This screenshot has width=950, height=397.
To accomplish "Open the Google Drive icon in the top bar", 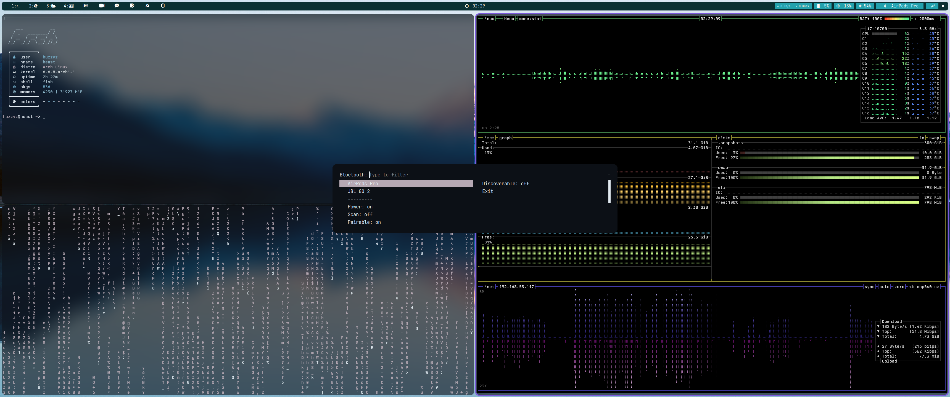I will [x=147, y=6].
